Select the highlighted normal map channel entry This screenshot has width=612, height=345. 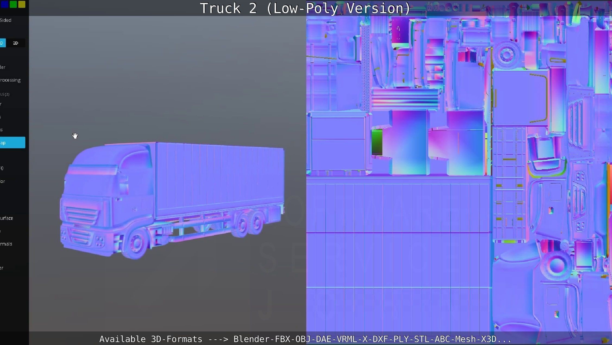coord(12,142)
